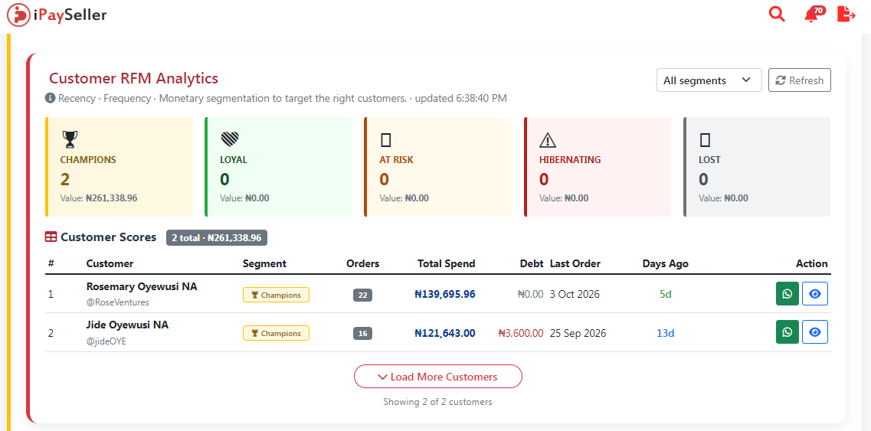Click the iPaySeller logo
The width and height of the screenshot is (871, 431).
tap(57, 15)
